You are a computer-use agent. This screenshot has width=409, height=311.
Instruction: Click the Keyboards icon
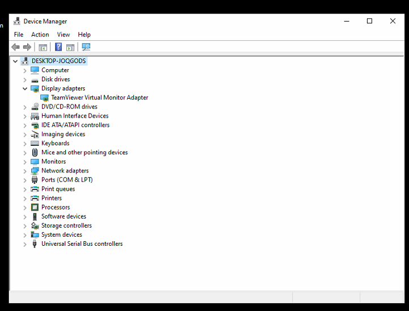point(35,143)
